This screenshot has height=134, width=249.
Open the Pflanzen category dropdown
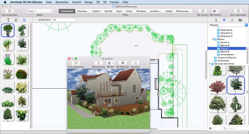(x=228, y=25)
